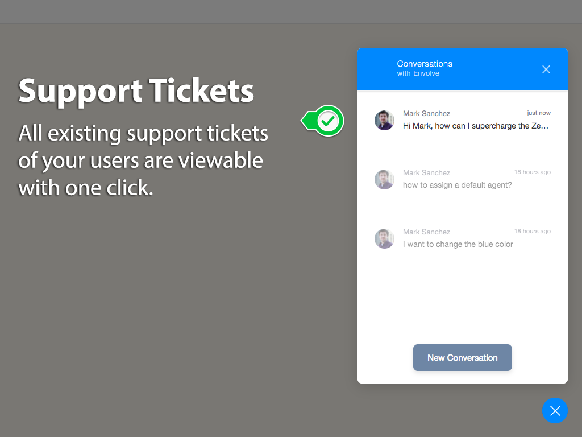Click the 'Support Tickets' heading
This screenshot has width=582, height=437.
[x=136, y=91]
